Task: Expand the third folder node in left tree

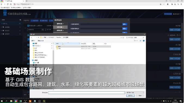Action: (x=1, y=34)
